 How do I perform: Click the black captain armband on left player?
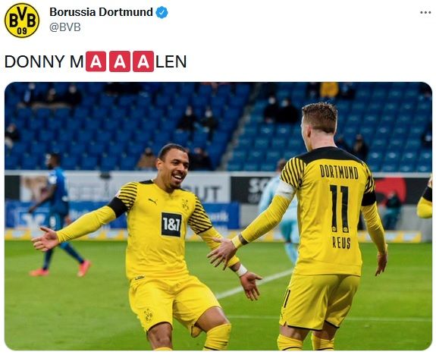pyautogui.click(x=118, y=207)
